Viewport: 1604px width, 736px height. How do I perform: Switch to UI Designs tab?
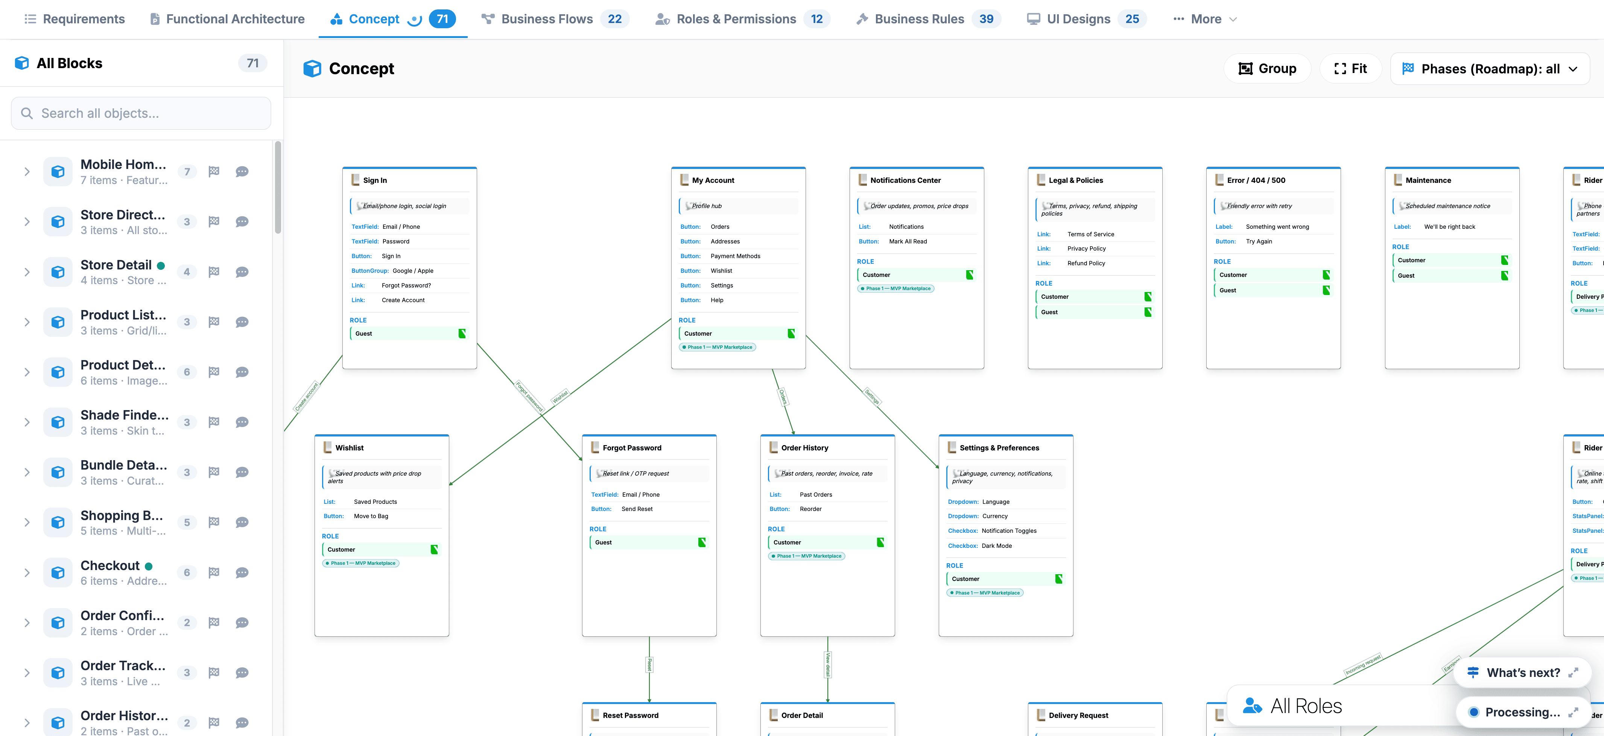1087,19
